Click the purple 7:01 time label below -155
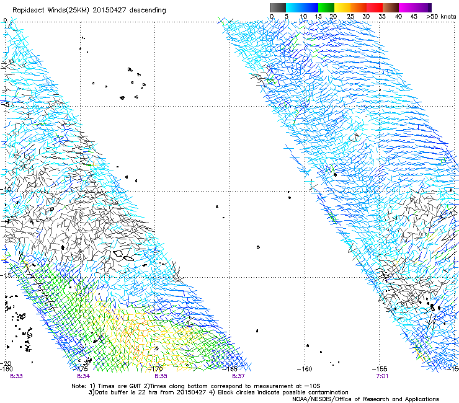Image resolution: width=459 pixels, height=403 pixels. [382, 376]
